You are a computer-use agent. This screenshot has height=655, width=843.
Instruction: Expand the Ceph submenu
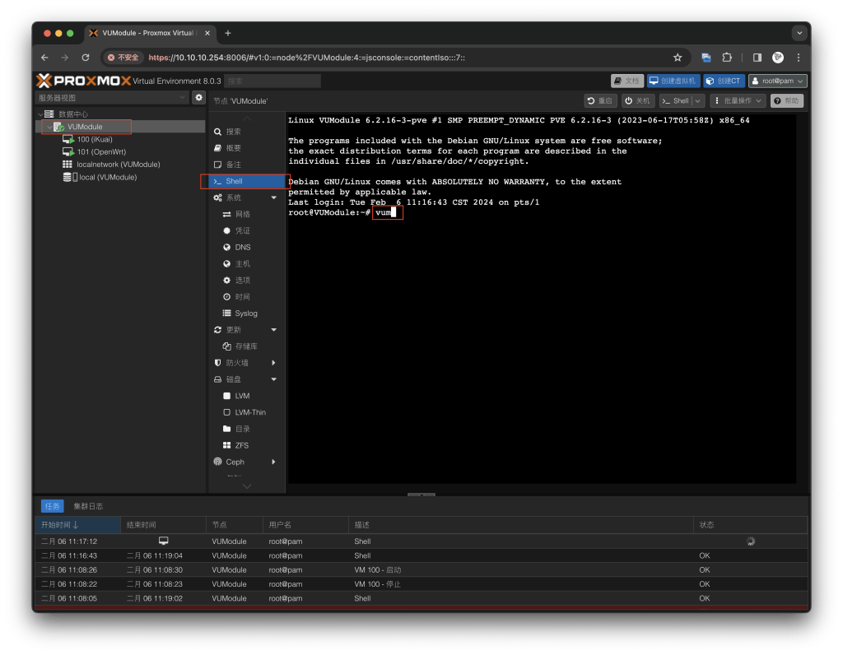click(x=274, y=462)
